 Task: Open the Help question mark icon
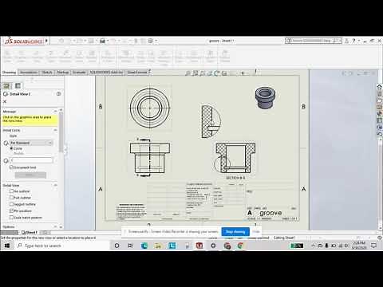pos(353,41)
